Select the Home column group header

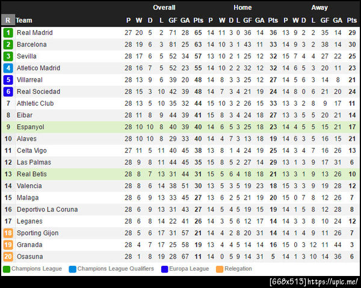click(x=242, y=8)
